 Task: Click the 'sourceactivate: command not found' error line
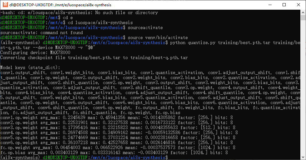(42, 32)
